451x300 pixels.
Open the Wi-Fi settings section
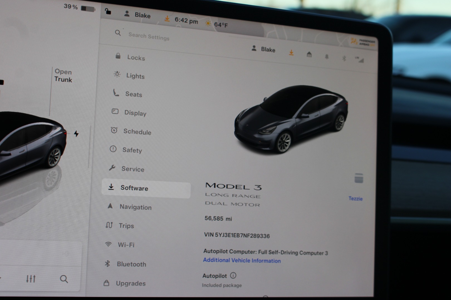click(x=126, y=245)
